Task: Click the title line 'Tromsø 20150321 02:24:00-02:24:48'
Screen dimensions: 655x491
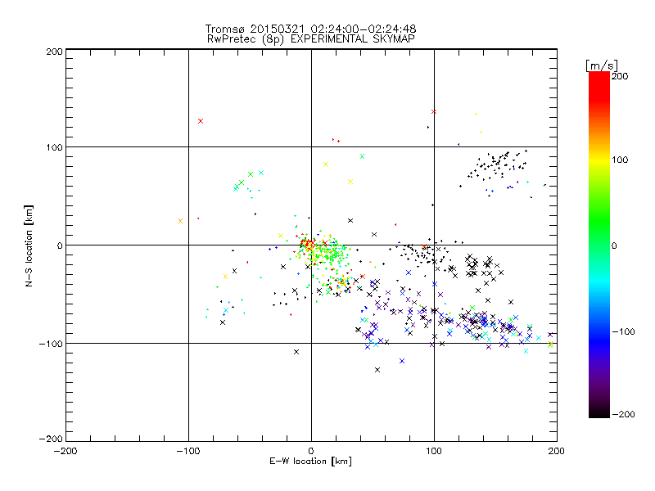Action: coord(310,29)
